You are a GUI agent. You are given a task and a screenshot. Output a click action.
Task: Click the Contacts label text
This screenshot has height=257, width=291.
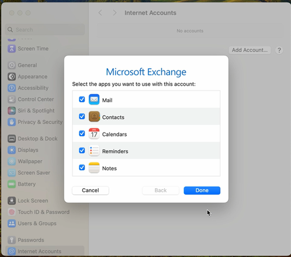click(x=113, y=117)
